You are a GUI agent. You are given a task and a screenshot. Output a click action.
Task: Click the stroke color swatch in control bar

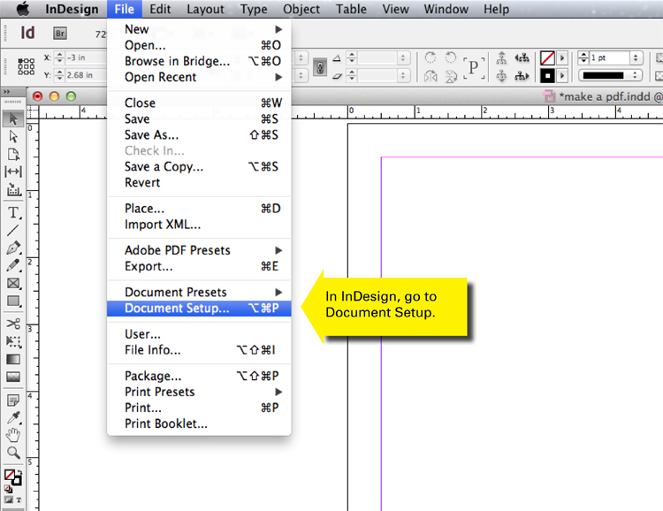tap(547, 58)
